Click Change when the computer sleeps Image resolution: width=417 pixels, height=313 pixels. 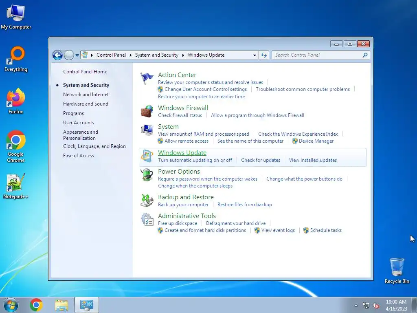[195, 186]
